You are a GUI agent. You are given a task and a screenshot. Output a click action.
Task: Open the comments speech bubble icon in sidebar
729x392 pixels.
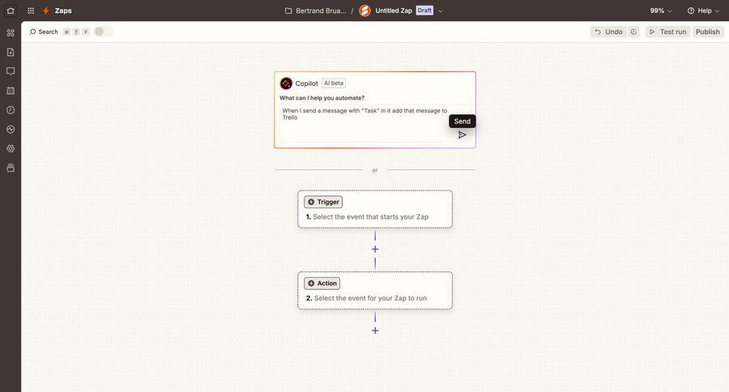click(11, 71)
